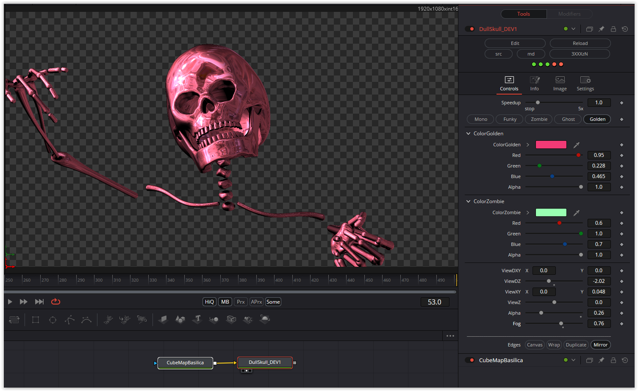Toggle Prx proxy mode

[x=241, y=302]
